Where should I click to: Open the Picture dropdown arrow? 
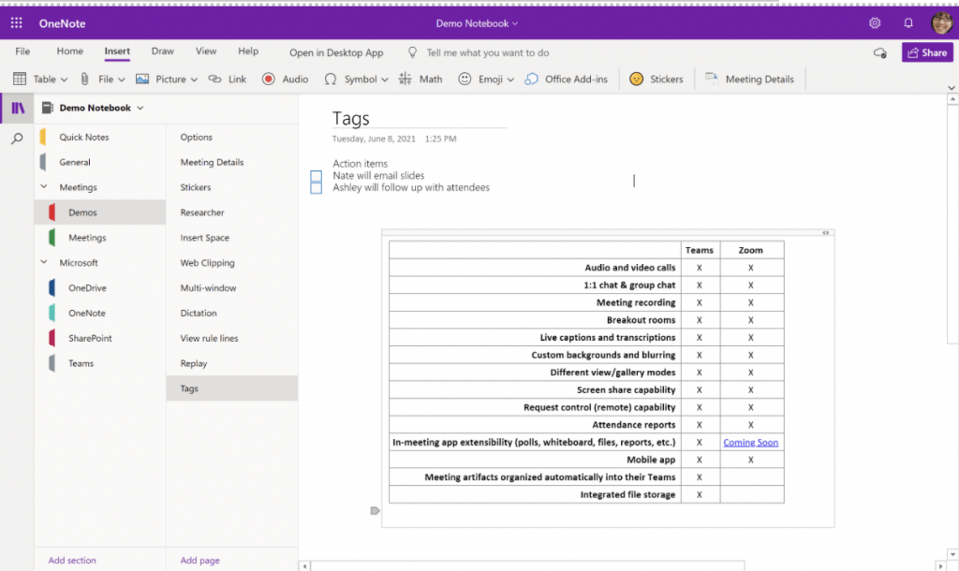coord(194,80)
